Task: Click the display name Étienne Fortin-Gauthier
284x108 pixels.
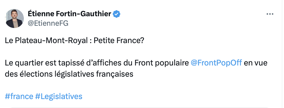Action: [69, 14]
